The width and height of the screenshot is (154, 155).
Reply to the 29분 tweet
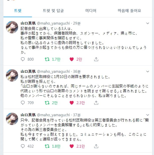(23, 59)
